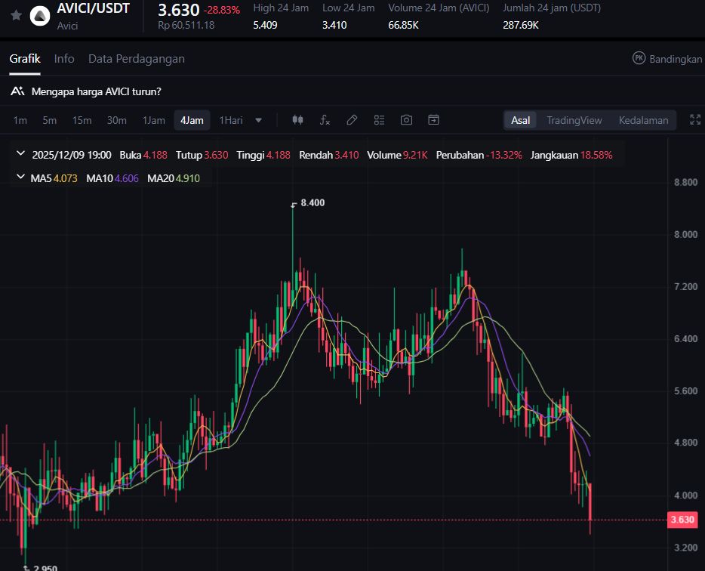The image size is (705, 571).
Task: Open the calendar date jump icon
Action: coord(433,120)
